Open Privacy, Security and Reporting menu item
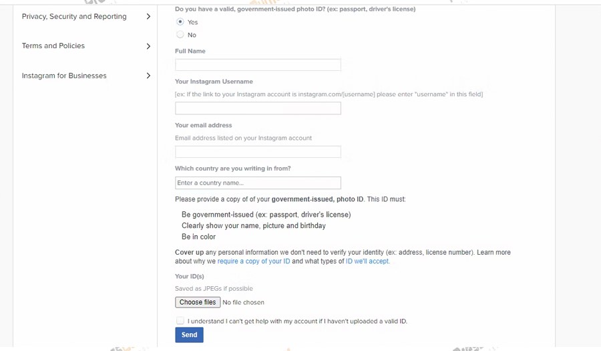This screenshot has height=351, width=601. 74,16
